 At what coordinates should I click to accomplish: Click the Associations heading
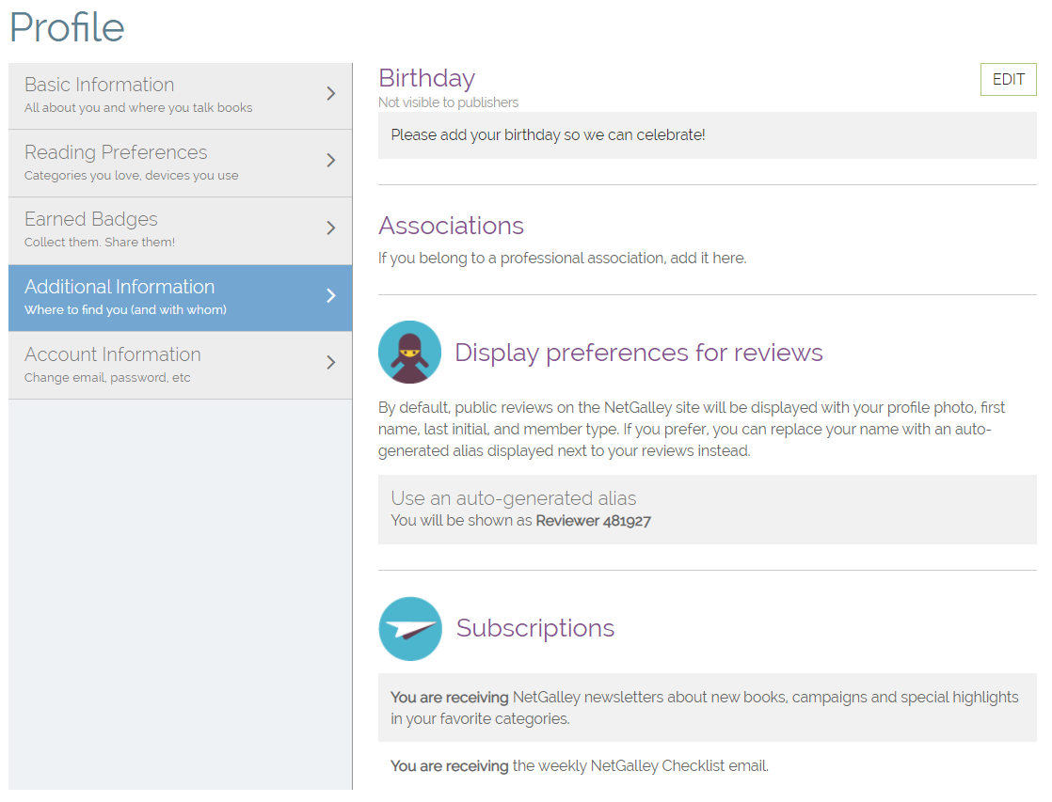(451, 226)
